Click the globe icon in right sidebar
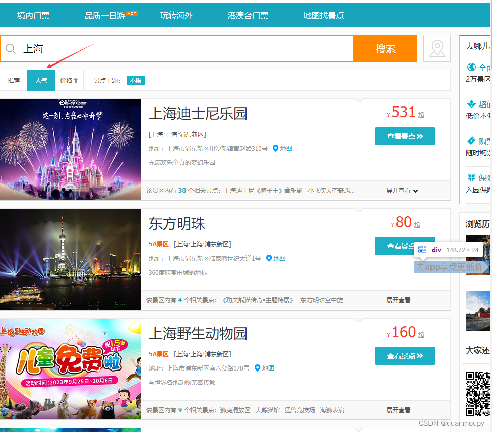 tap(471, 67)
